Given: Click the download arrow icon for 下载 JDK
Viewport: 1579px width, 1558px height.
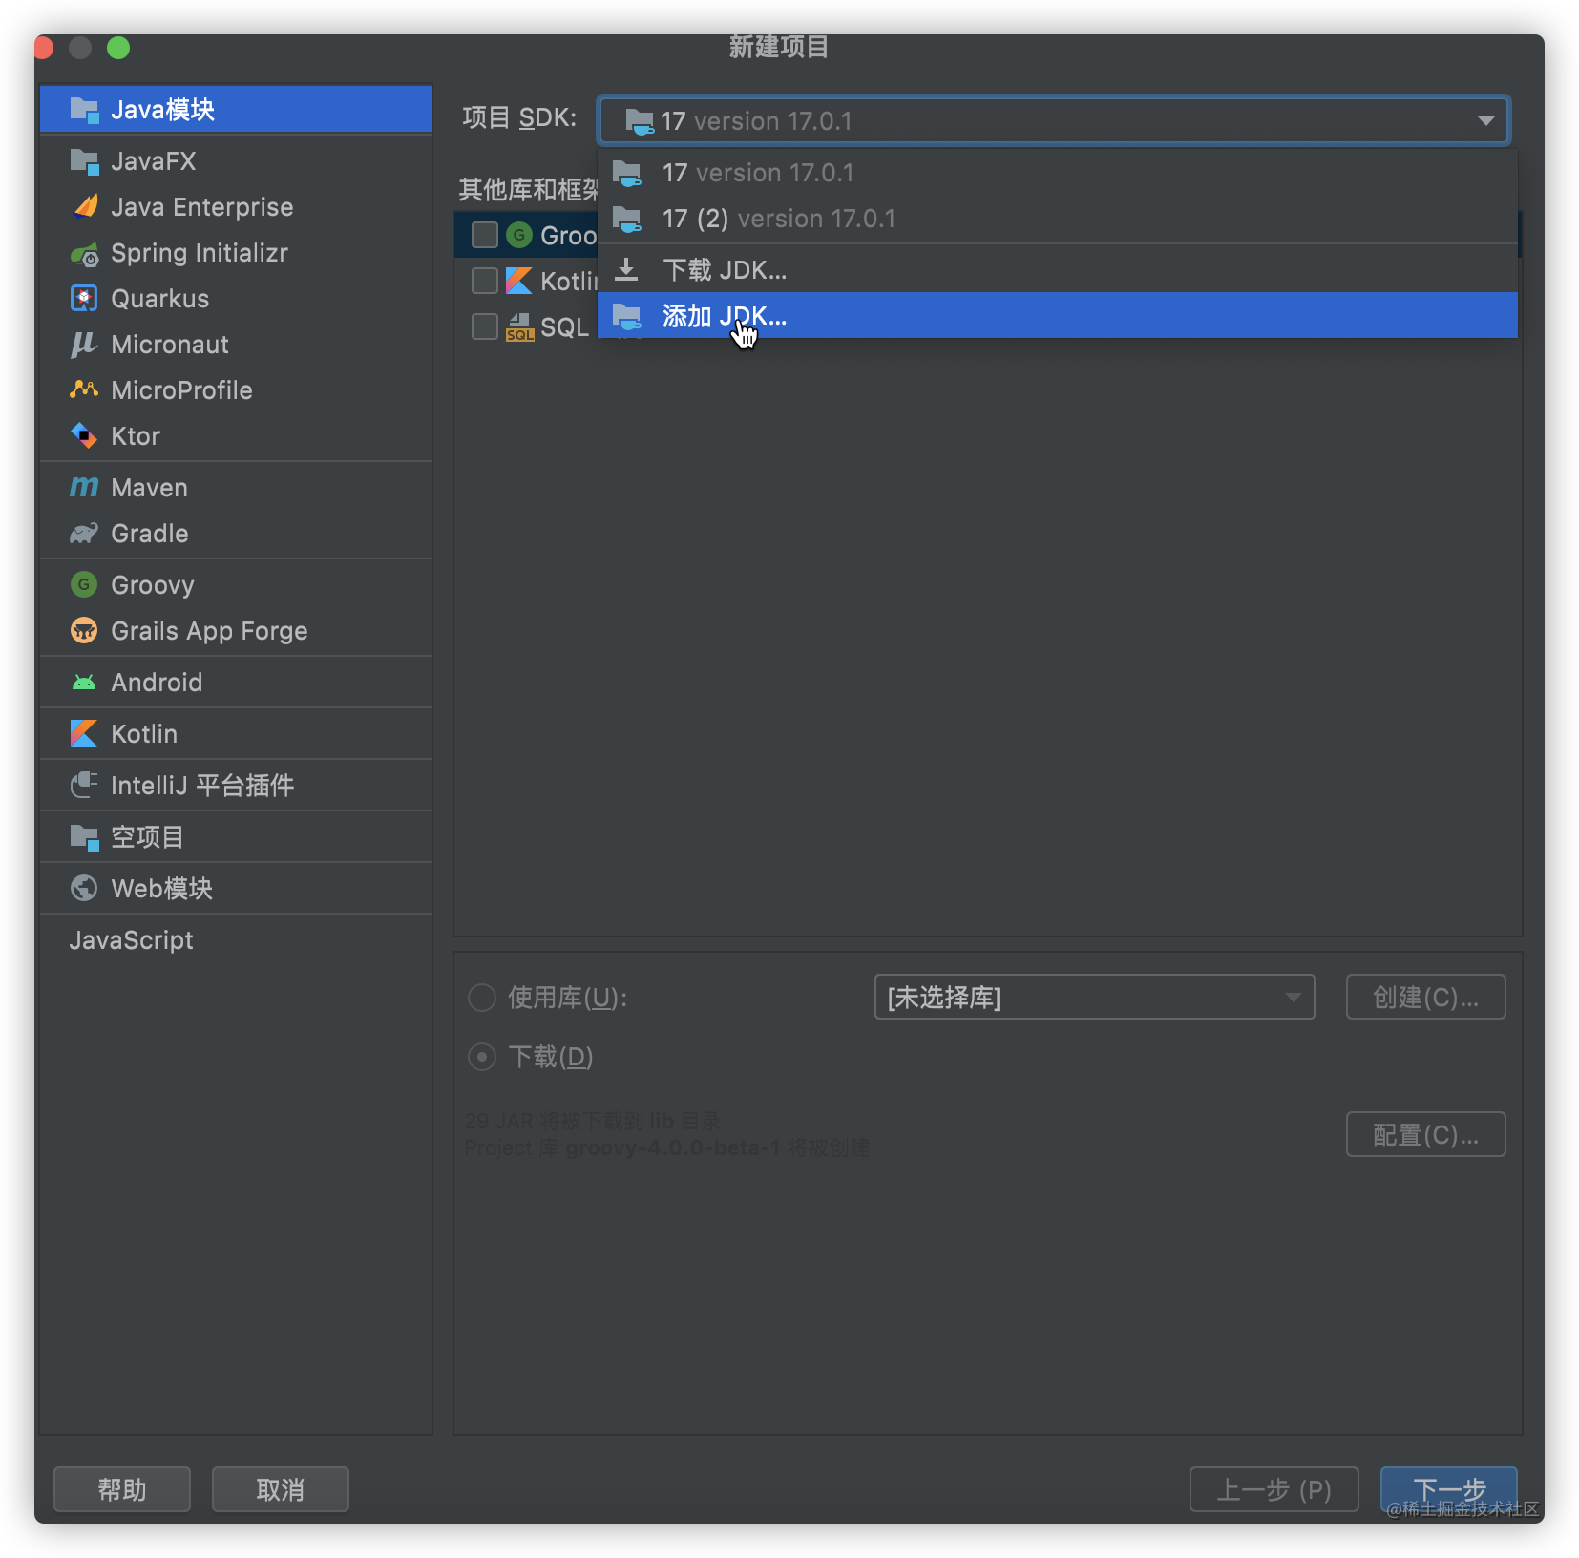Looking at the screenshot, I should pyautogui.click(x=626, y=270).
